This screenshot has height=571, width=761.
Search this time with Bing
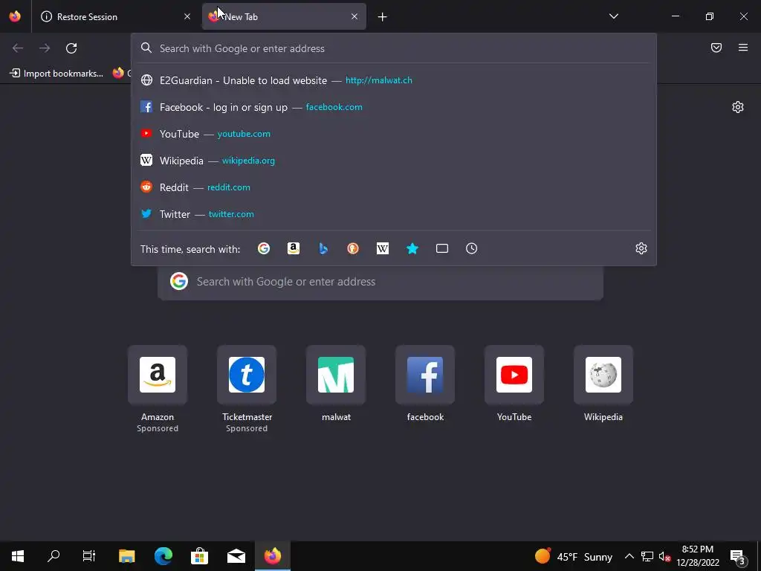click(x=323, y=248)
